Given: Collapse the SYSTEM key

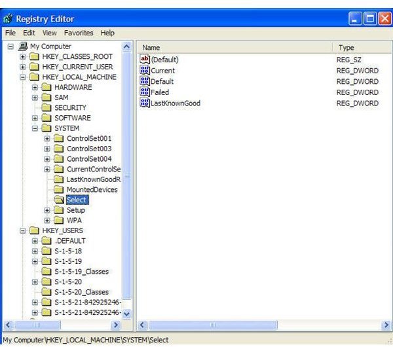Looking at the screenshot, I should (x=35, y=128).
